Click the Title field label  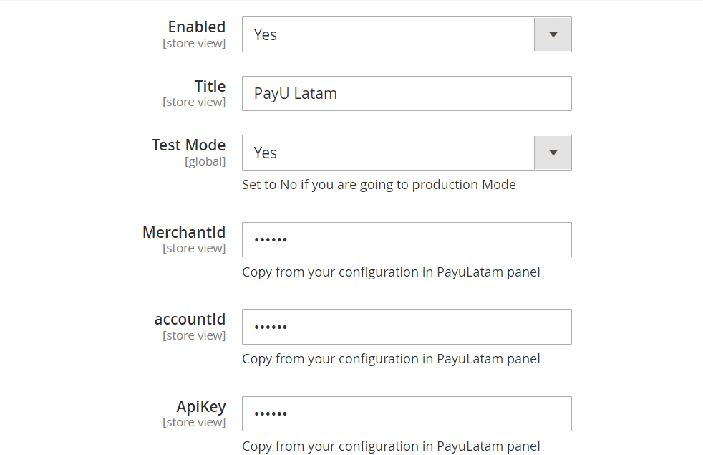click(x=210, y=87)
